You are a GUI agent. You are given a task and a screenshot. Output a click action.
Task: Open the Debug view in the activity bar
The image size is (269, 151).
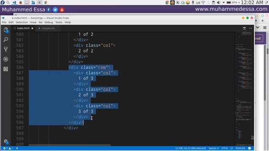click(x=5, y=59)
